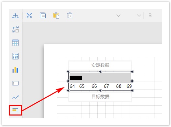Select the Table control icon
Image resolution: width=171 pixels, height=127 pixels.
pyautogui.click(x=15, y=43)
